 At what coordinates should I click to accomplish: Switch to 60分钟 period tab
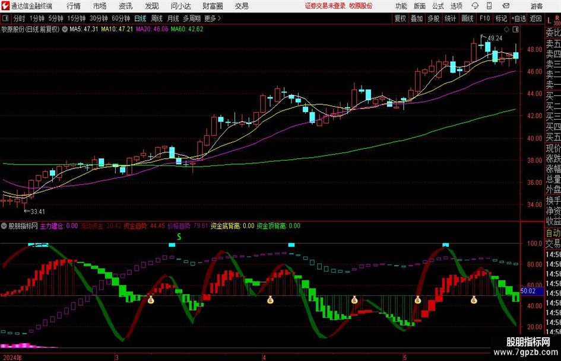[121, 18]
